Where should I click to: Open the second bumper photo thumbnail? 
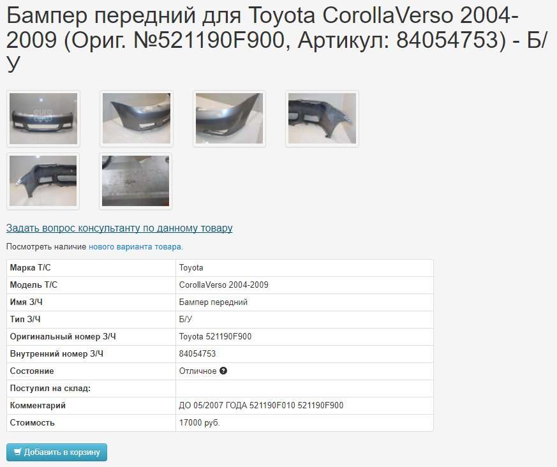(137, 119)
